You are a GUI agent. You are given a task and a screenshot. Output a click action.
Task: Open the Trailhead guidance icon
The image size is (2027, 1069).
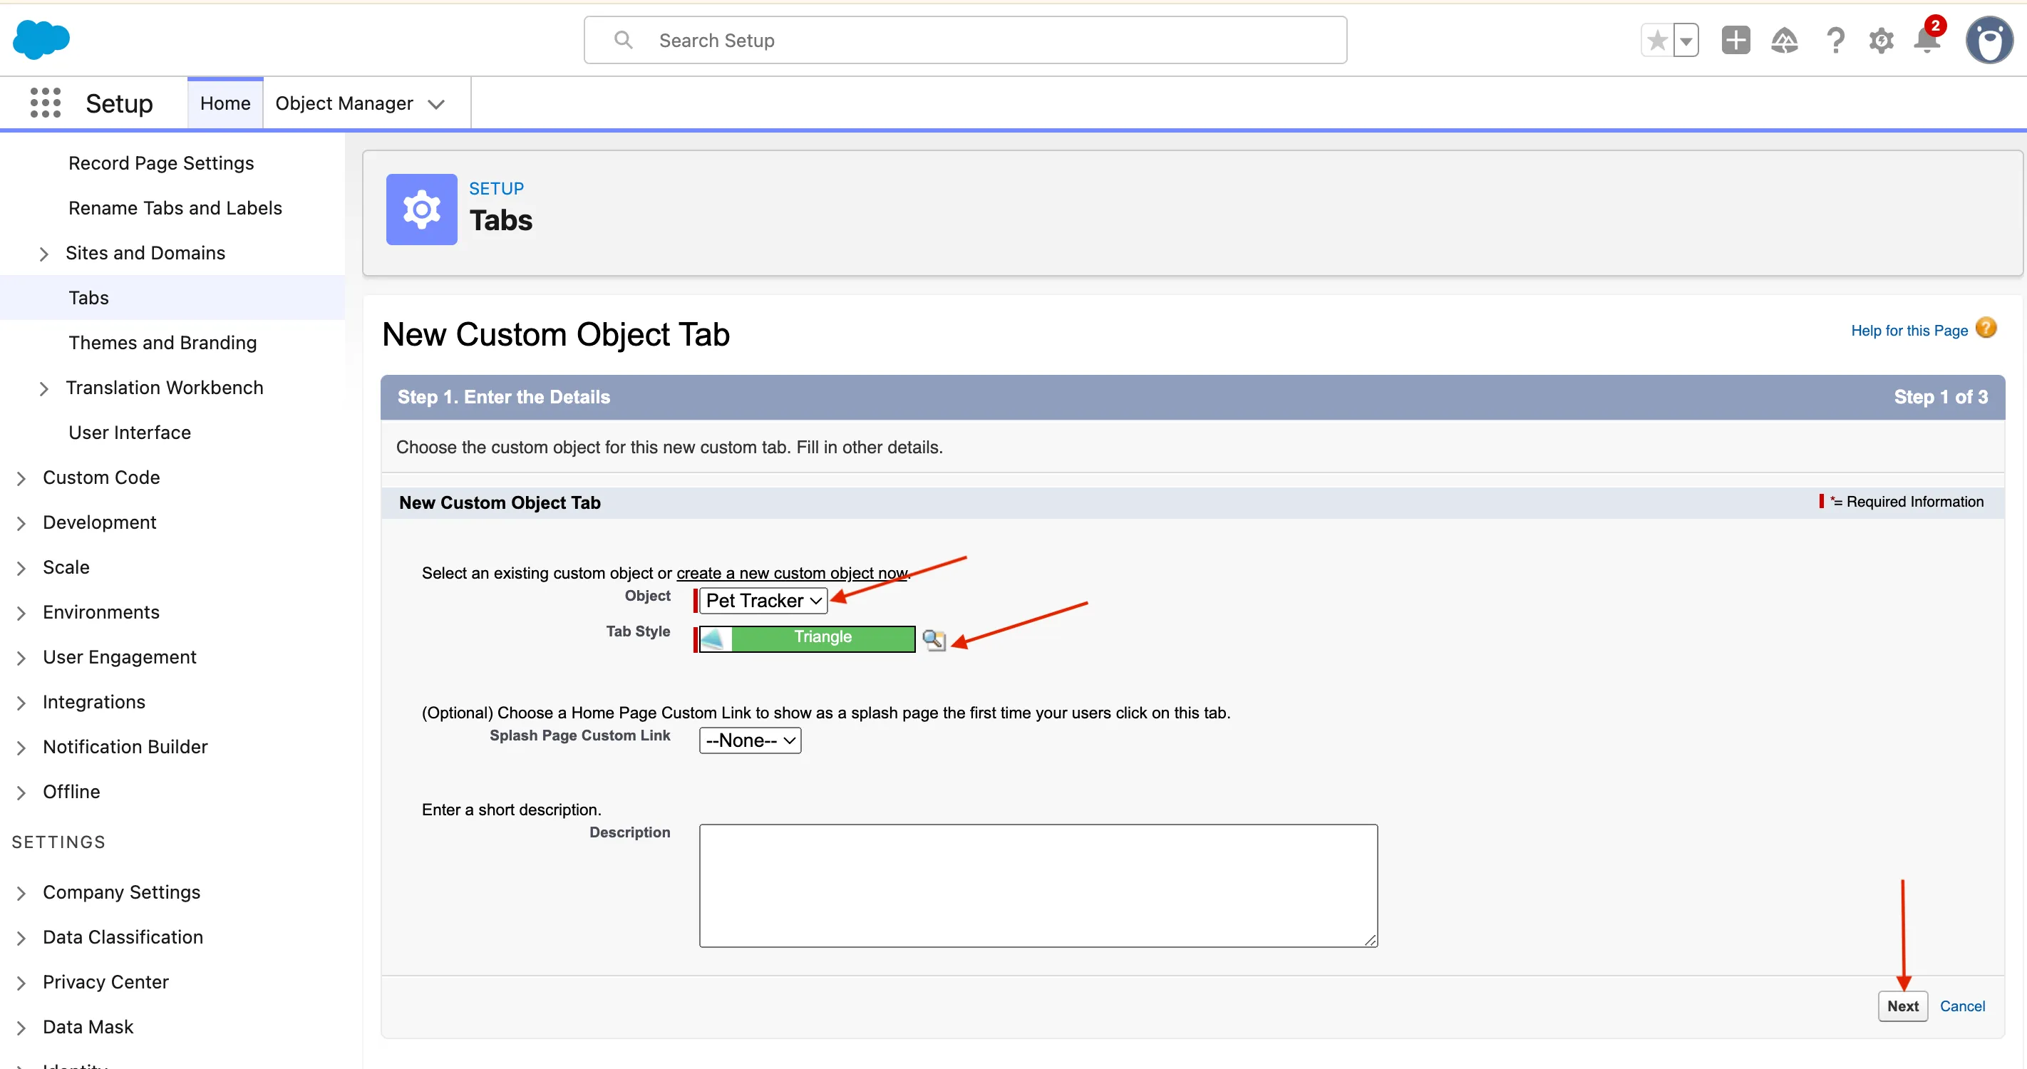1784,40
